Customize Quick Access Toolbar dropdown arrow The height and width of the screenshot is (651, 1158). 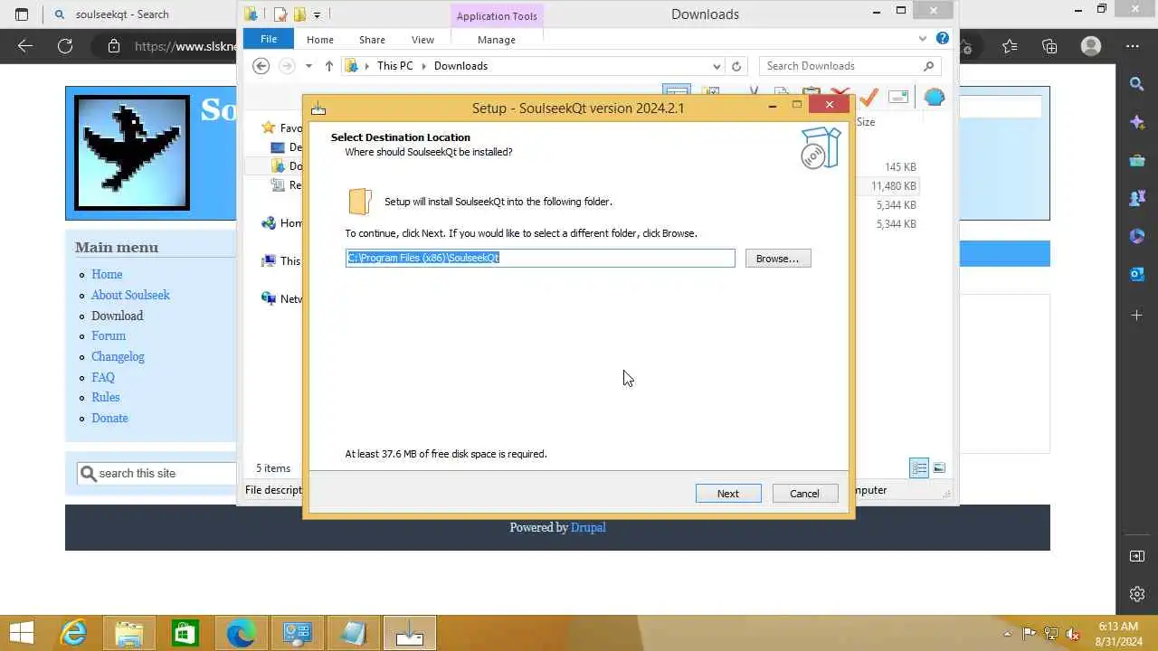[x=317, y=14]
